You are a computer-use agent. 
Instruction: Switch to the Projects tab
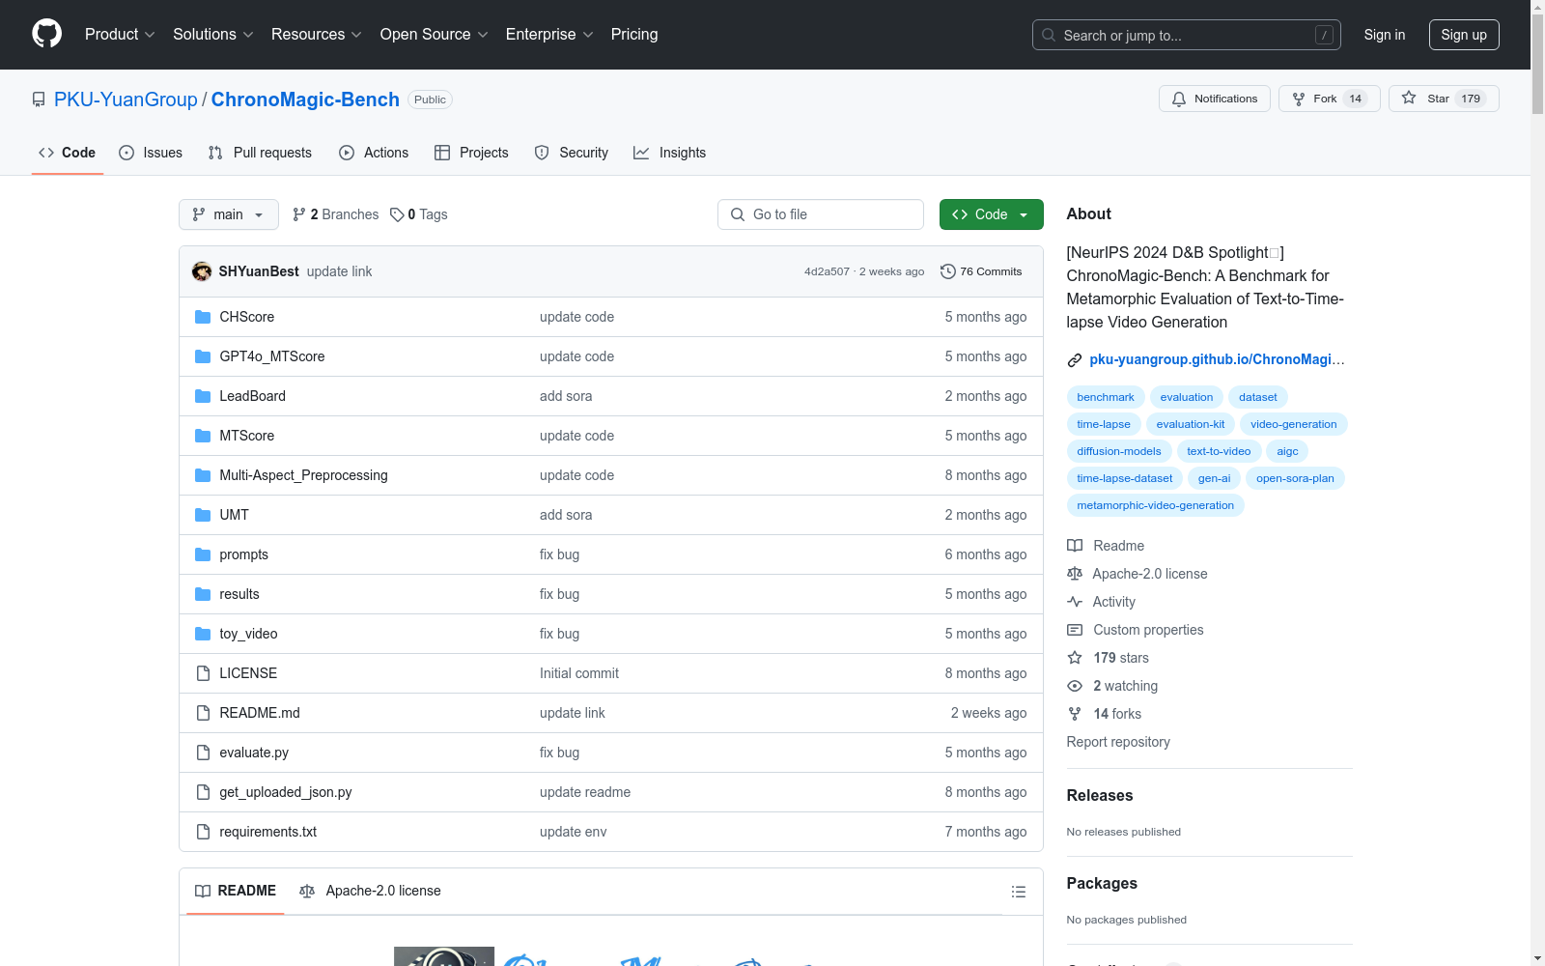(x=471, y=153)
